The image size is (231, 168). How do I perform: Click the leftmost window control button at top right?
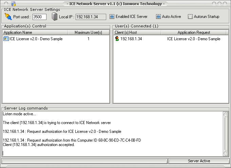click(214, 3)
